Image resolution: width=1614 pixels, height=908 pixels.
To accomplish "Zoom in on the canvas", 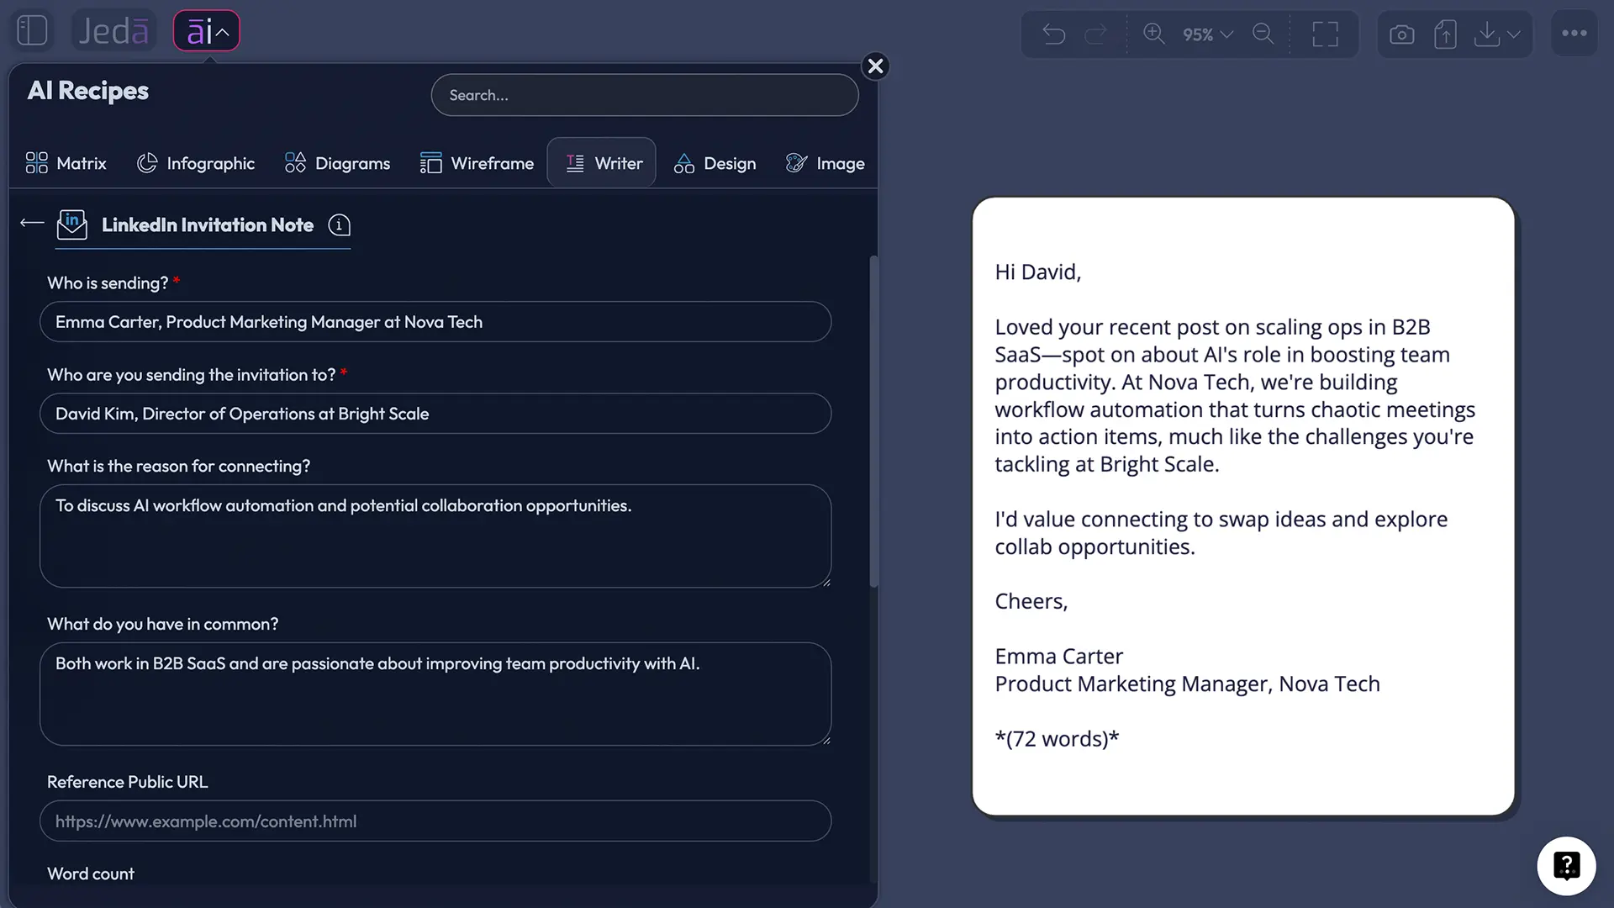I will 1154,34.
